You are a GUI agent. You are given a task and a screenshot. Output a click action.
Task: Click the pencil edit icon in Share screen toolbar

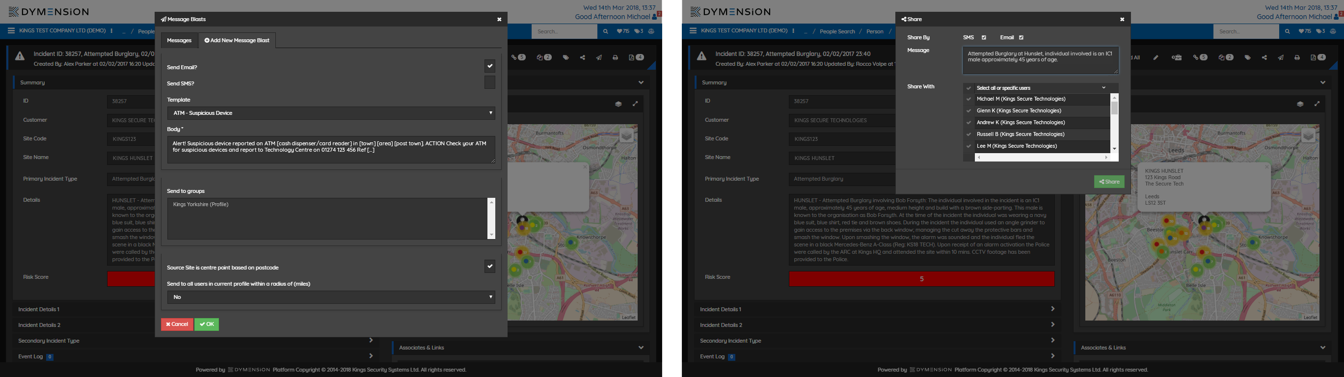pos(1156,58)
